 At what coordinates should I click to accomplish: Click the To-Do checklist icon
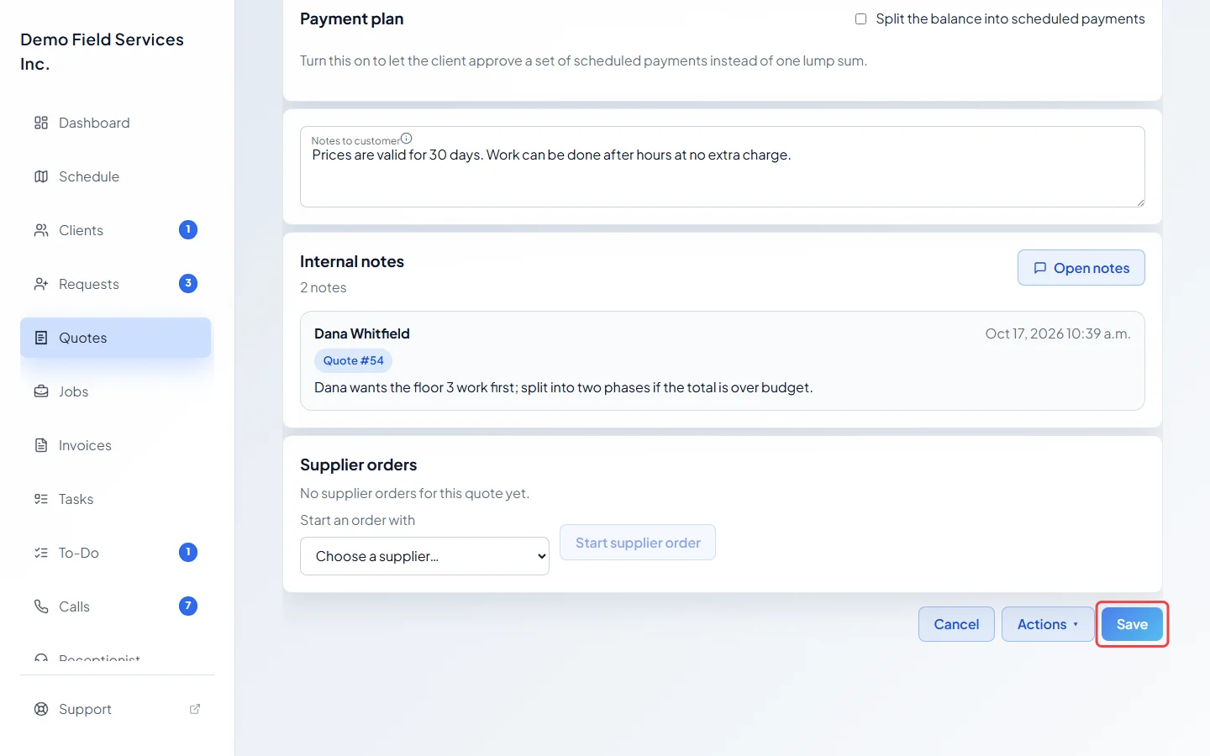(41, 553)
